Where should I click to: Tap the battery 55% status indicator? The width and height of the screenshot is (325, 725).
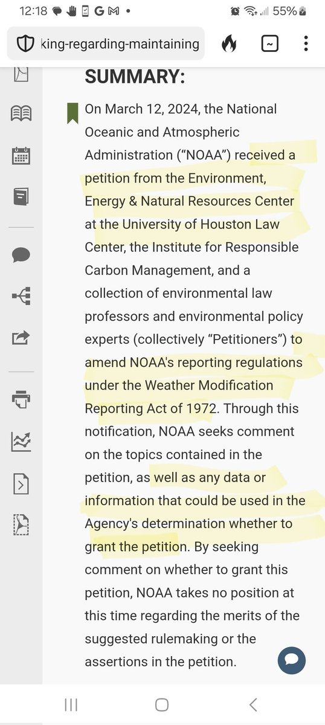(x=291, y=11)
